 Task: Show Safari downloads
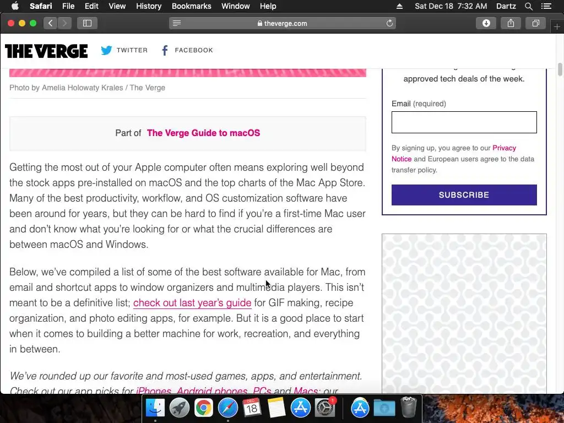(x=486, y=23)
